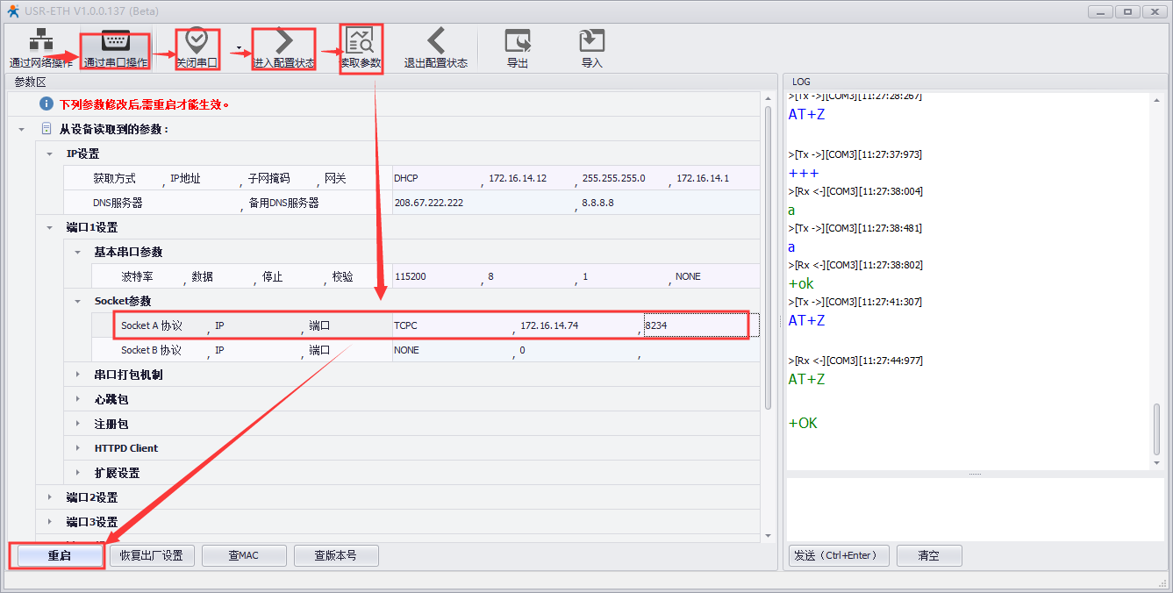Open serial port dropdown arrow beside 关闭串口
The width and height of the screenshot is (1173, 593).
click(238, 47)
